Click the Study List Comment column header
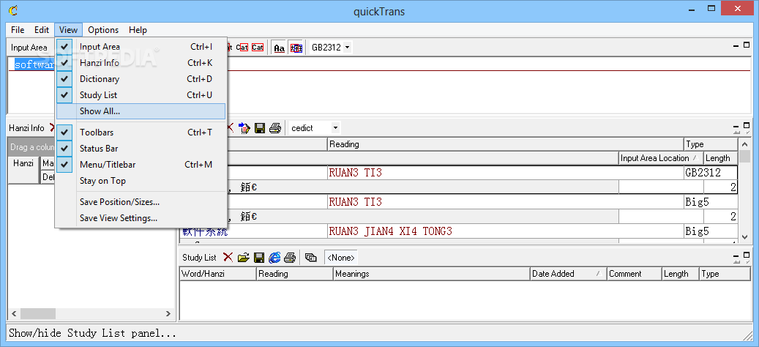The height and width of the screenshot is (347, 759). pyautogui.click(x=634, y=274)
